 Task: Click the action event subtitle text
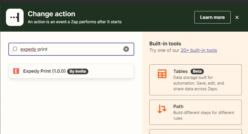pyautogui.click(x=75, y=22)
